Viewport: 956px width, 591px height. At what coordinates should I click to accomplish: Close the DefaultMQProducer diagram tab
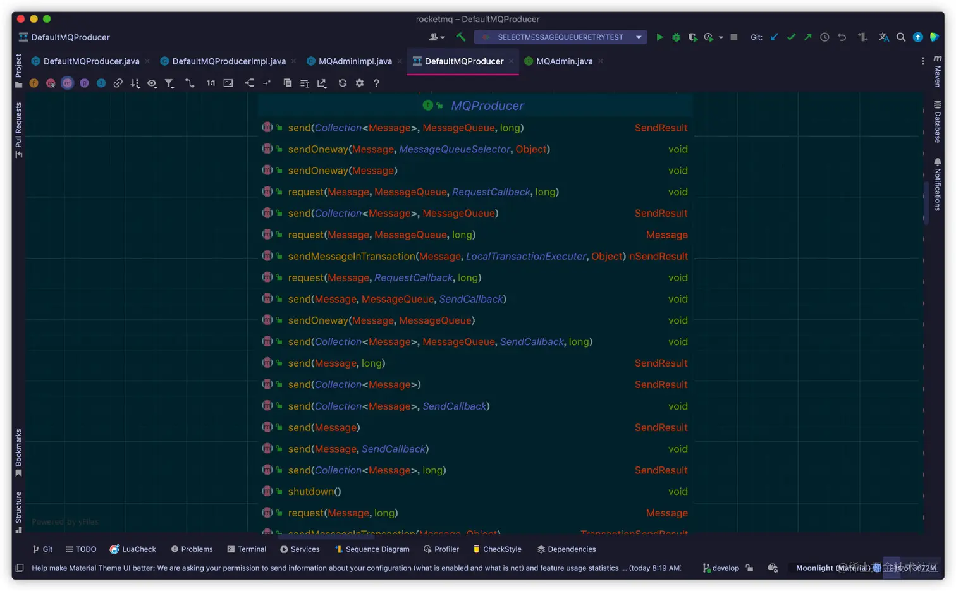[512, 61]
